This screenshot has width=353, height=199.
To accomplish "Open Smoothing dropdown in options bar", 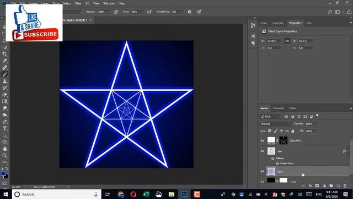I will (183, 12).
